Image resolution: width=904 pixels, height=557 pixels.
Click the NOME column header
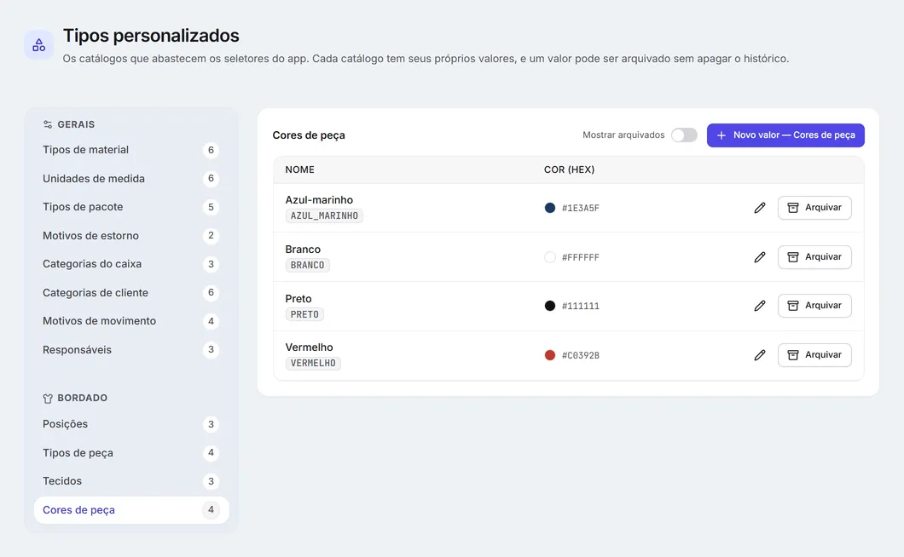(300, 170)
